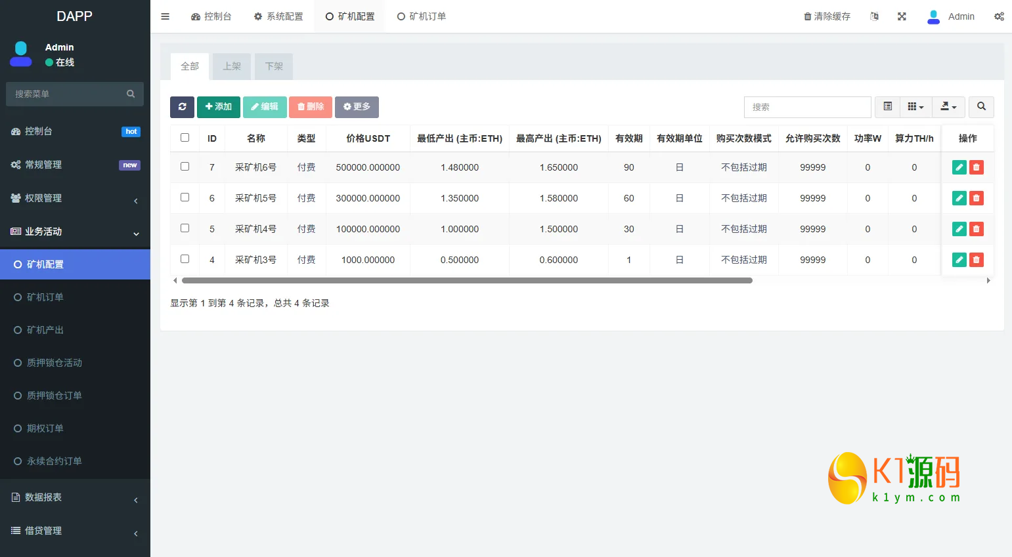Focus the table 搜索 input field
Viewport: 1012px width, 557px height.
tap(807, 107)
